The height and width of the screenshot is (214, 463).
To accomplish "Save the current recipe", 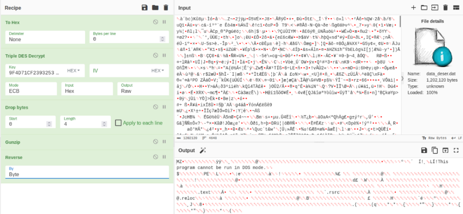I will tap(145, 8).
